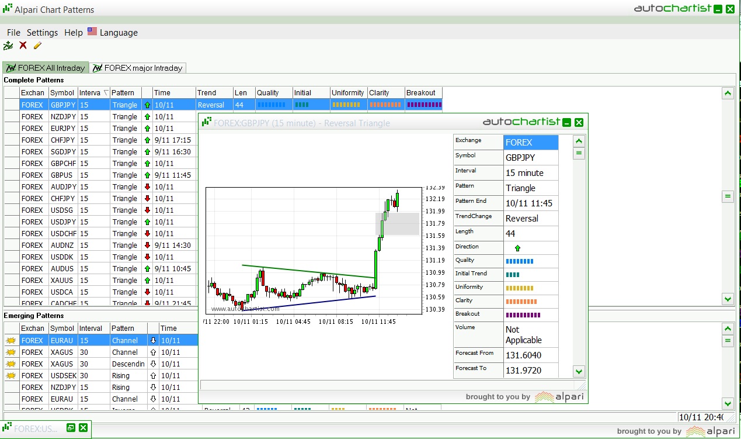Viewport: 741px width, 439px height.
Task: Open the Settings menu
Action: [42, 33]
